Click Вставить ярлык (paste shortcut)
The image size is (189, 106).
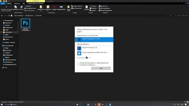pyautogui.click(x=30, y=10)
